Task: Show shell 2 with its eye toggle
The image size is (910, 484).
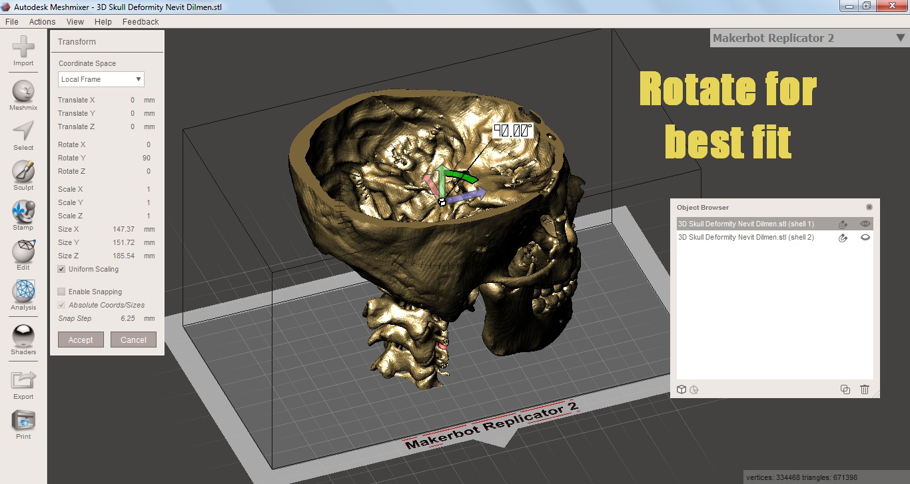Action: 865,238
